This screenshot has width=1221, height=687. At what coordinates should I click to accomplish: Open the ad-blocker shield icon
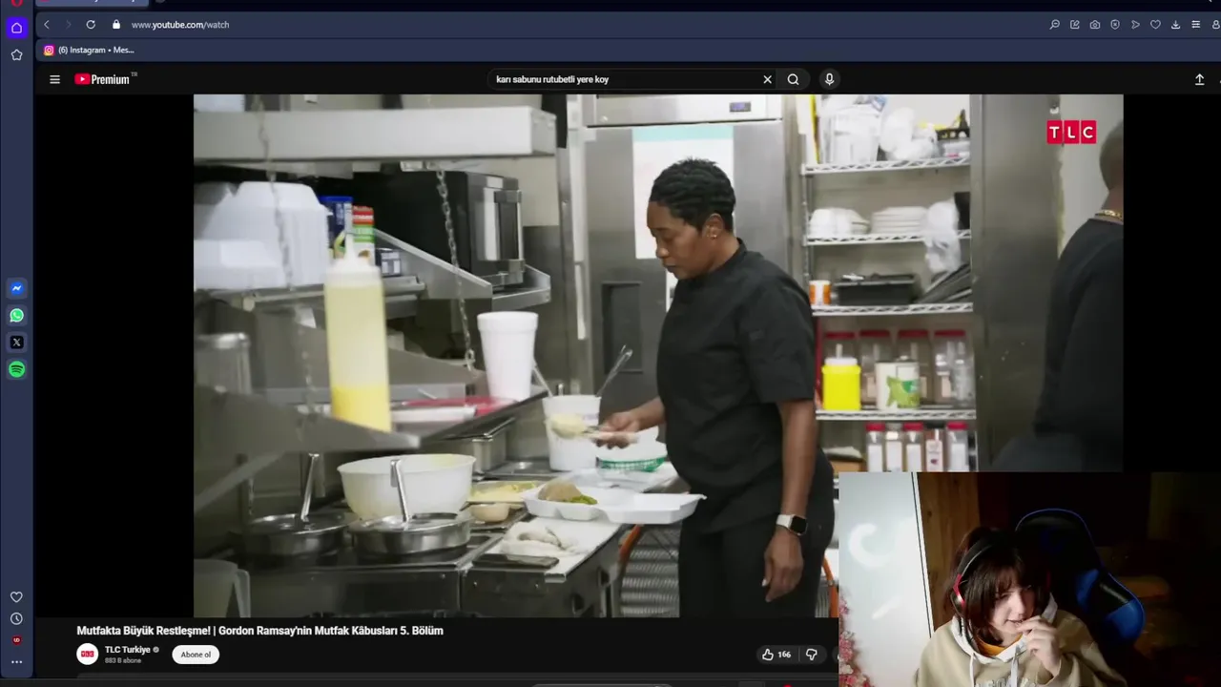coord(1115,25)
